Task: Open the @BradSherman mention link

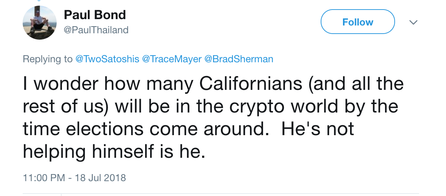Action: pos(239,59)
